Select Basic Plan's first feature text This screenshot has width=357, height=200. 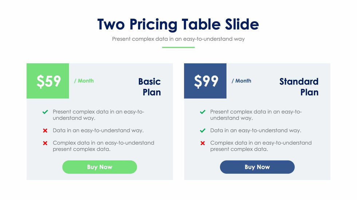[x=98, y=115]
